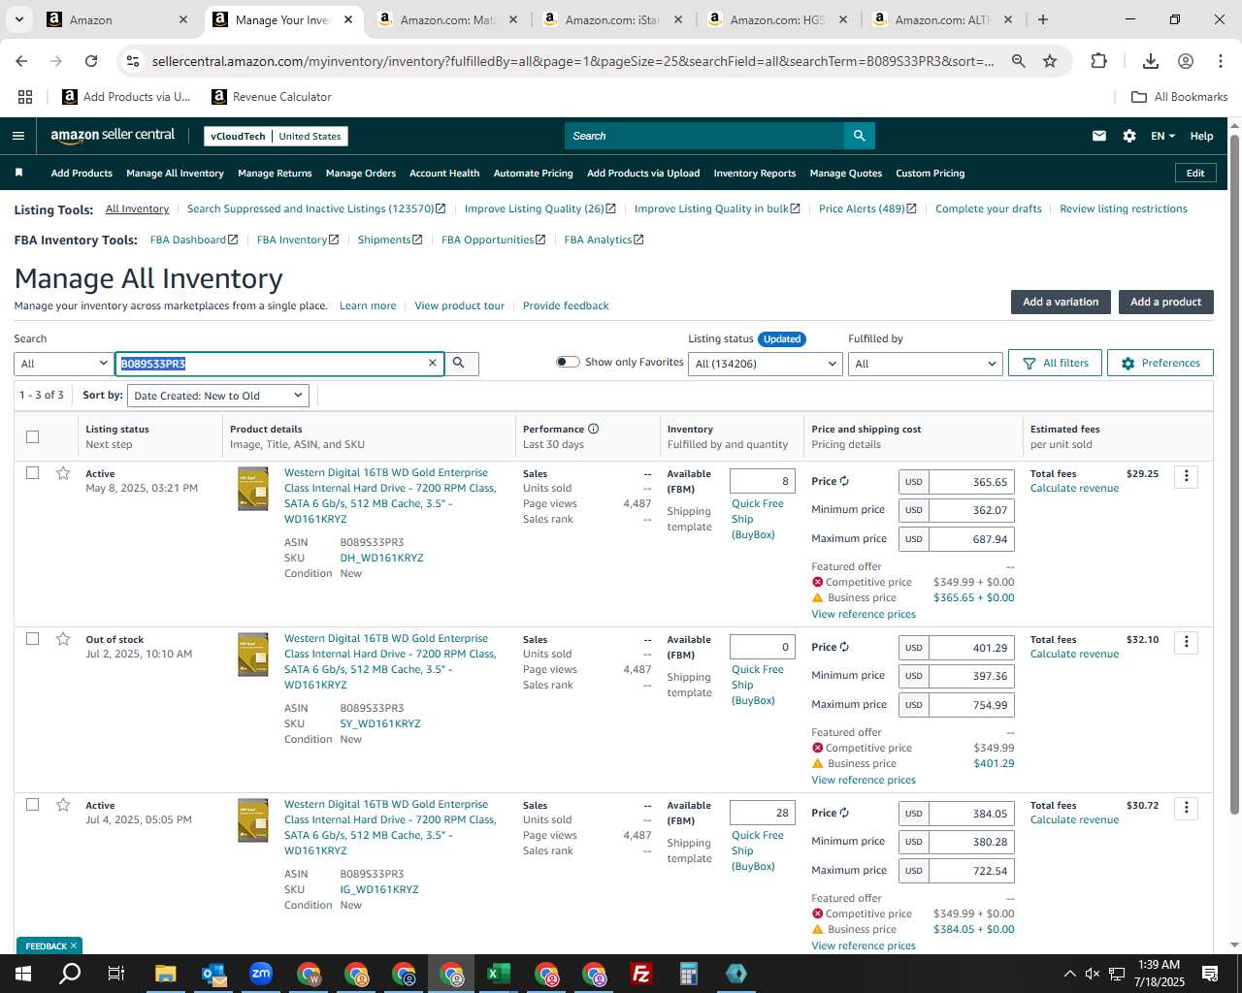The height and width of the screenshot is (993, 1242).
Task: Favorite the DH_WD161KRYZ listing star
Action: click(63, 473)
